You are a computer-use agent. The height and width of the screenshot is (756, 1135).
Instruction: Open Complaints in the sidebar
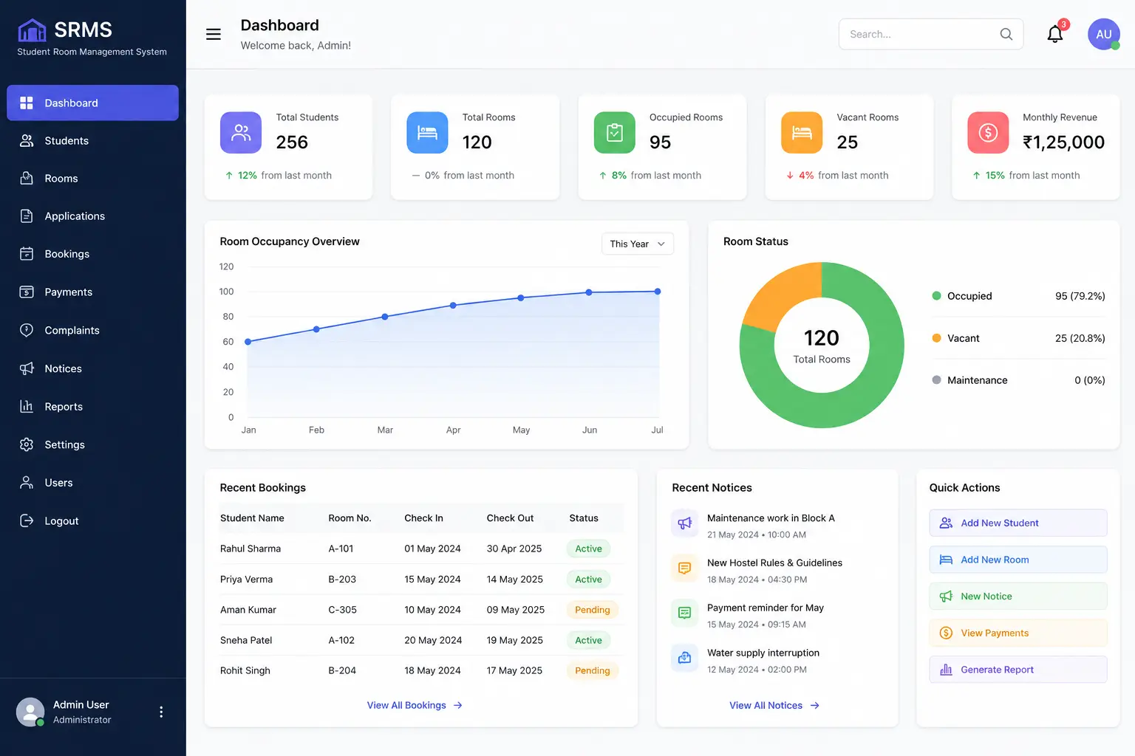tap(92, 330)
